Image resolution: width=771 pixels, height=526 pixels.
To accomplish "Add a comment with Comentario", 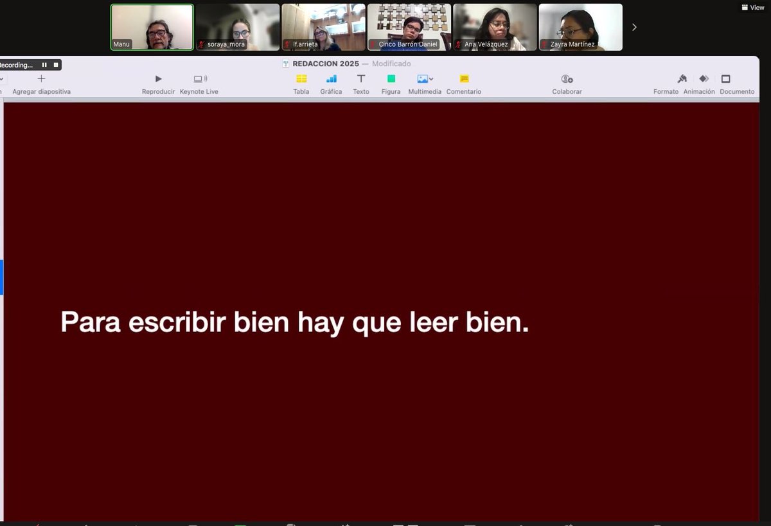I will pyautogui.click(x=464, y=84).
